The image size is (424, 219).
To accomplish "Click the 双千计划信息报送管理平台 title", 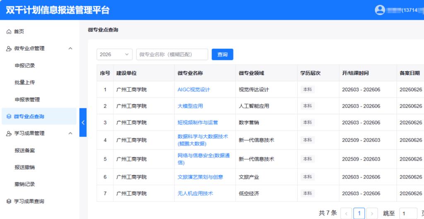I will point(58,10).
